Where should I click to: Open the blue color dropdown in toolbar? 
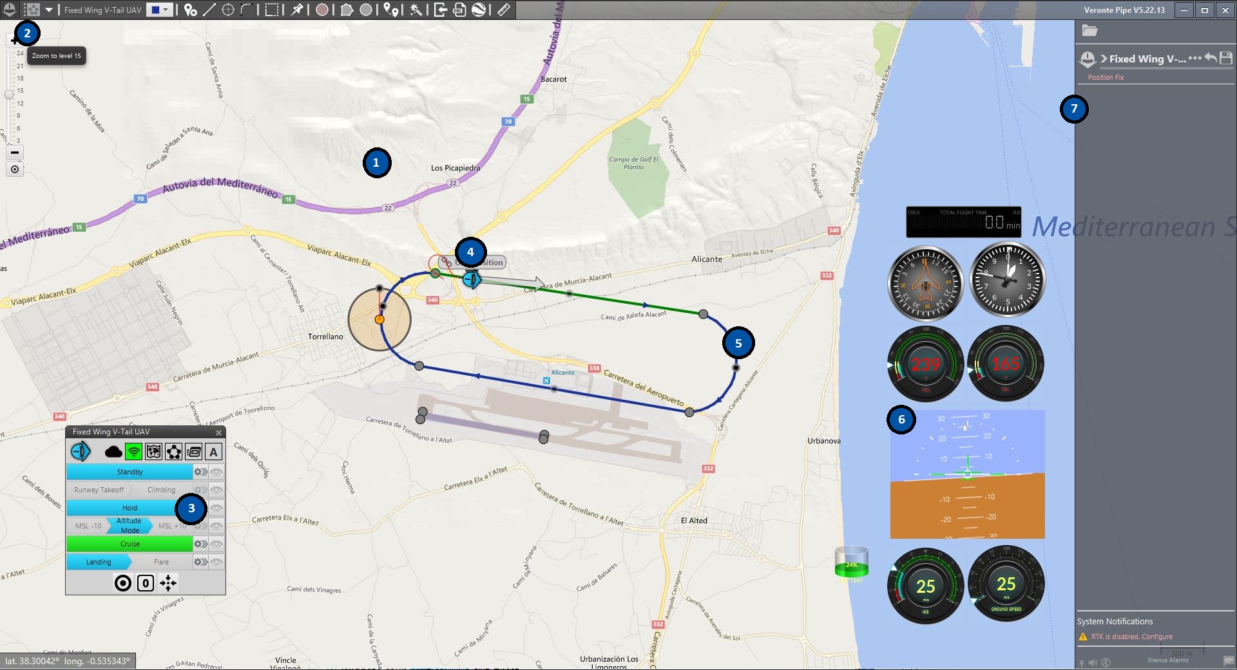tap(160, 10)
